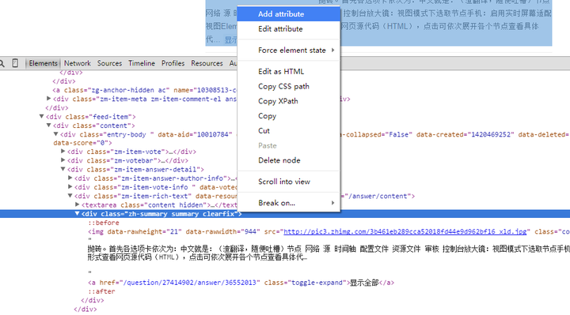Select the zg-anchor-hidden anchor row
The height and width of the screenshot is (315, 570).
click(144, 90)
